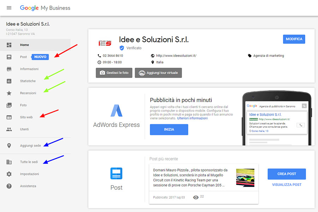
Task: Open Recensioni in the sidebar
Action: click(28, 93)
